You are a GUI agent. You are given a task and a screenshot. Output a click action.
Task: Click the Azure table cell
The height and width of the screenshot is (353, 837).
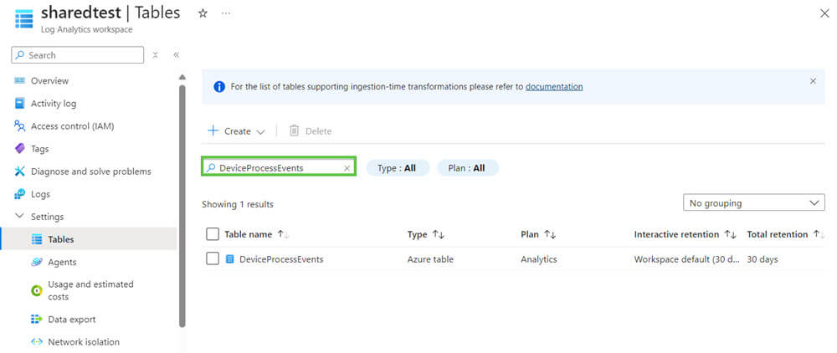coord(430,259)
